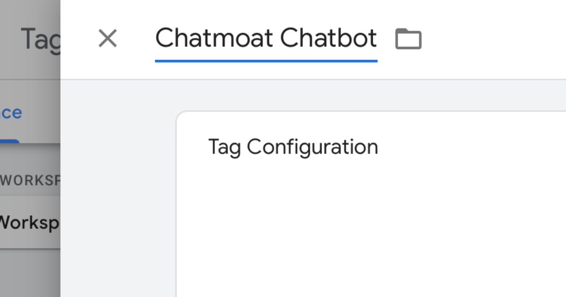Close the tag editor panel
Screen dimensions: 566x297
click(108, 38)
